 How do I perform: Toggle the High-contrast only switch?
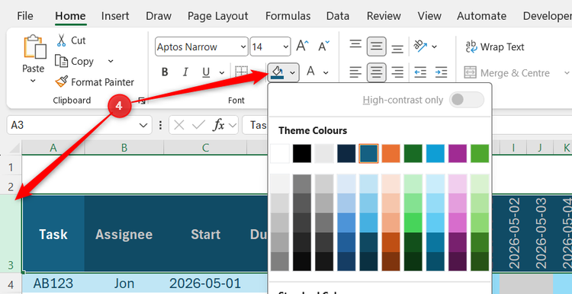coord(467,100)
